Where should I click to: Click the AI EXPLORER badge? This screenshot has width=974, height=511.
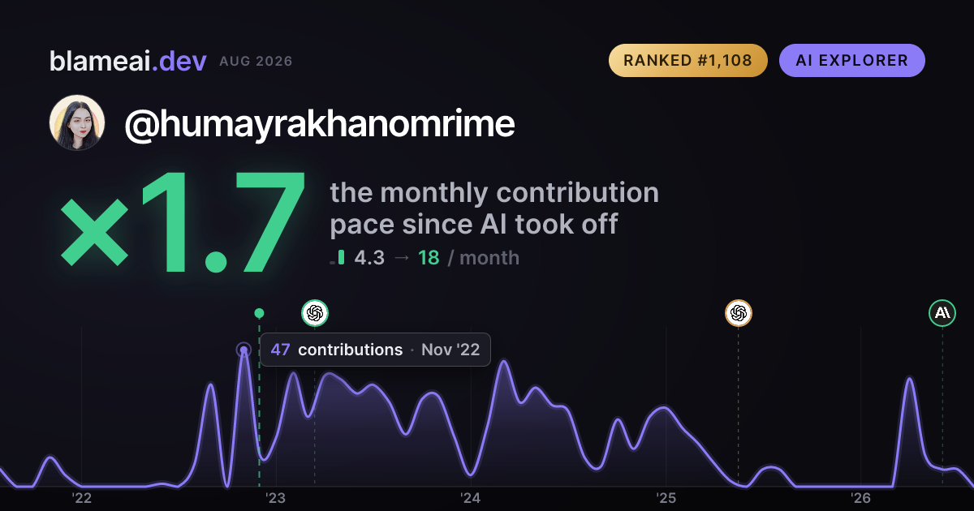pos(851,60)
